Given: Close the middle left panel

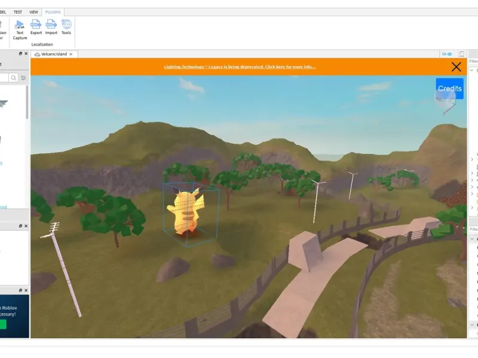Looking at the screenshot, I should pyautogui.click(x=26, y=226).
